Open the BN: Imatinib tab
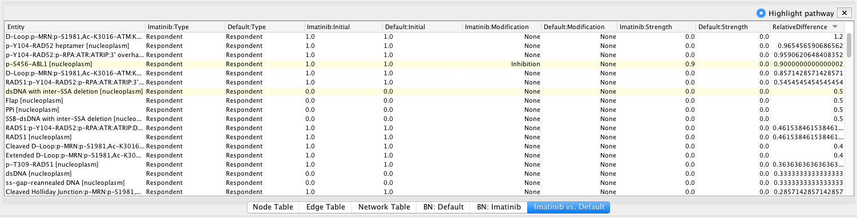The width and height of the screenshot is (857, 218). [x=499, y=207]
